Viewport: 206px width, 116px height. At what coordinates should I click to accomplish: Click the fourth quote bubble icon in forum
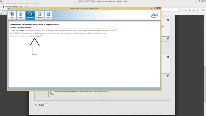click(x=168, y=76)
